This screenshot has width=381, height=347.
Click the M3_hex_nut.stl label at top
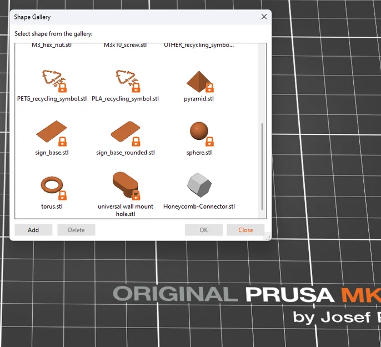(x=52, y=45)
